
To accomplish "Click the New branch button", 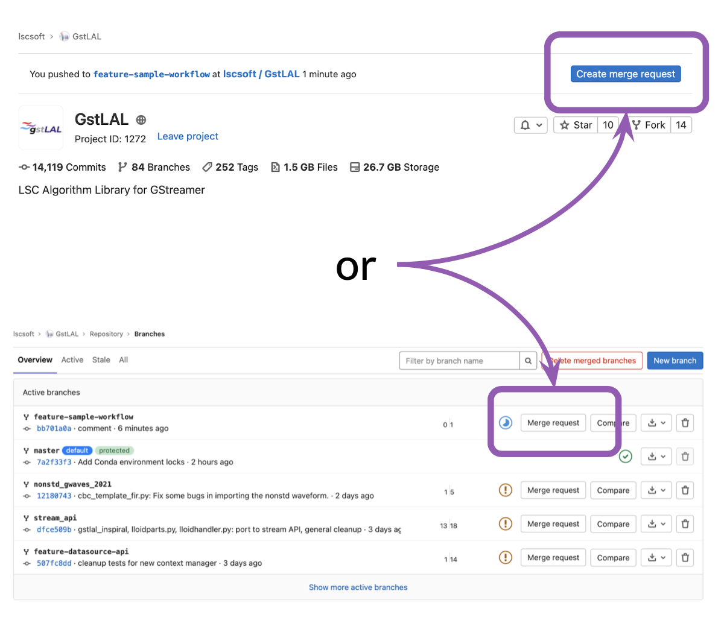I will pos(675,361).
